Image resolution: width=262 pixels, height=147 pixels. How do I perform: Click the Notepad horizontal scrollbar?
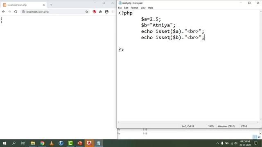pyautogui.click(x=188, y=122)
